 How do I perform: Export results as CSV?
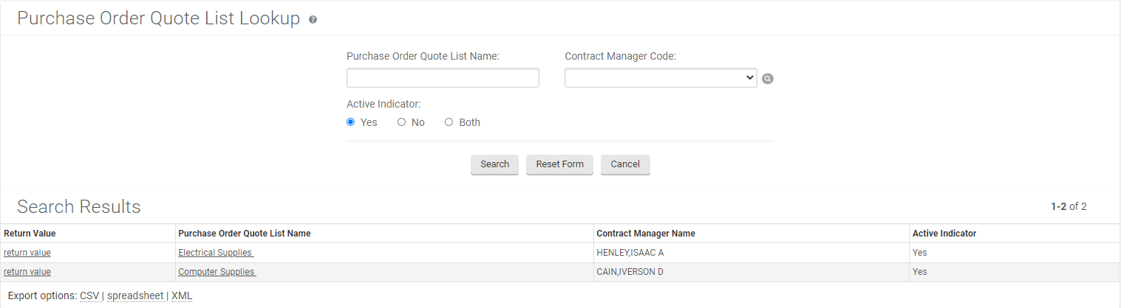(x=89, y=295)
